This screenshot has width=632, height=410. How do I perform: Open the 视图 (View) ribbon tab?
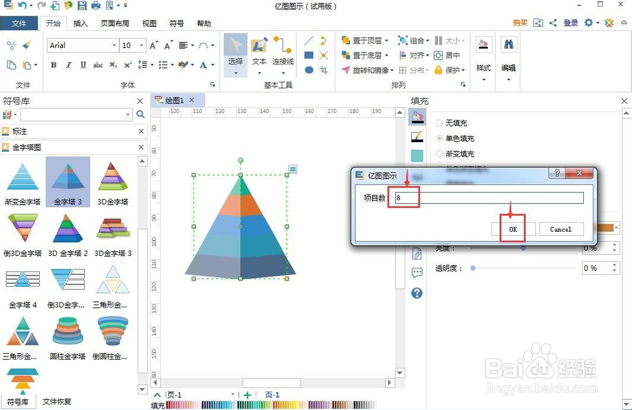[x=149, y=23]
